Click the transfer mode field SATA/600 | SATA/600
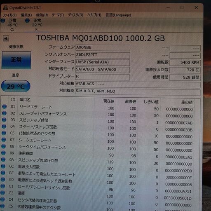 point(103,70)
